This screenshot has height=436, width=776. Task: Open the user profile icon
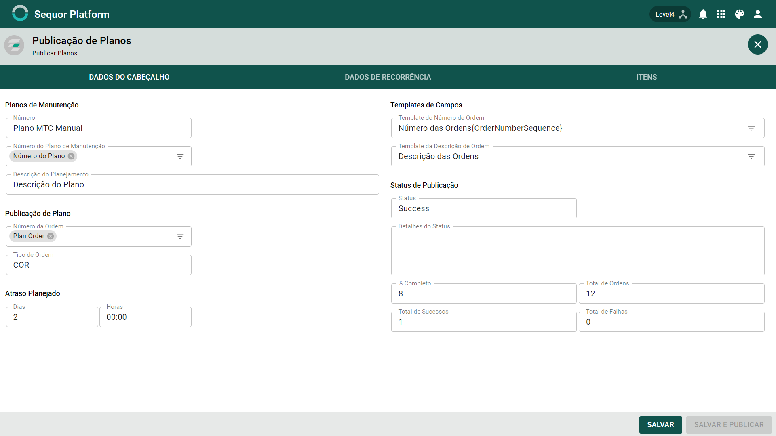[758, 14]
